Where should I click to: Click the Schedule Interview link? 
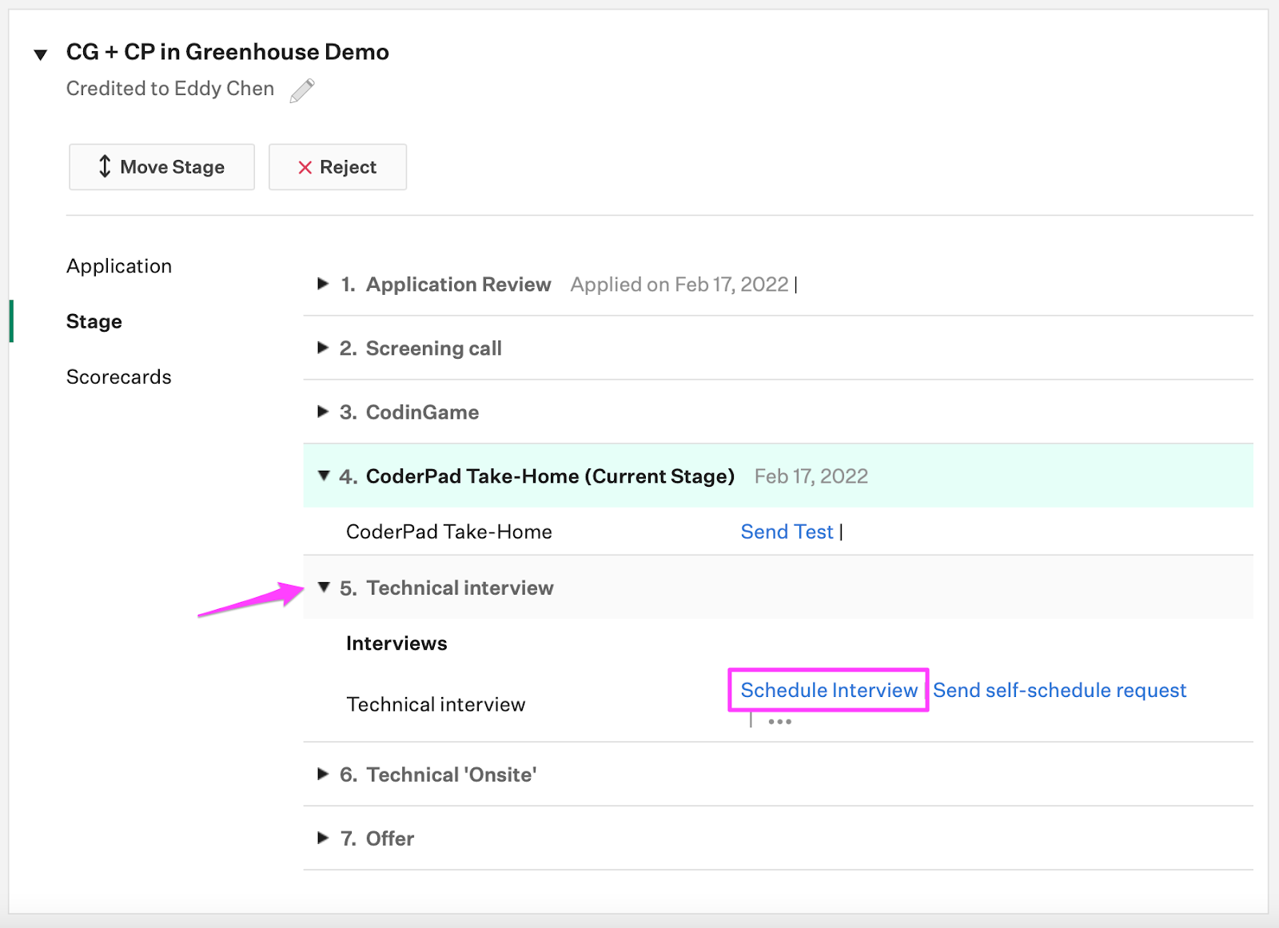828,690
